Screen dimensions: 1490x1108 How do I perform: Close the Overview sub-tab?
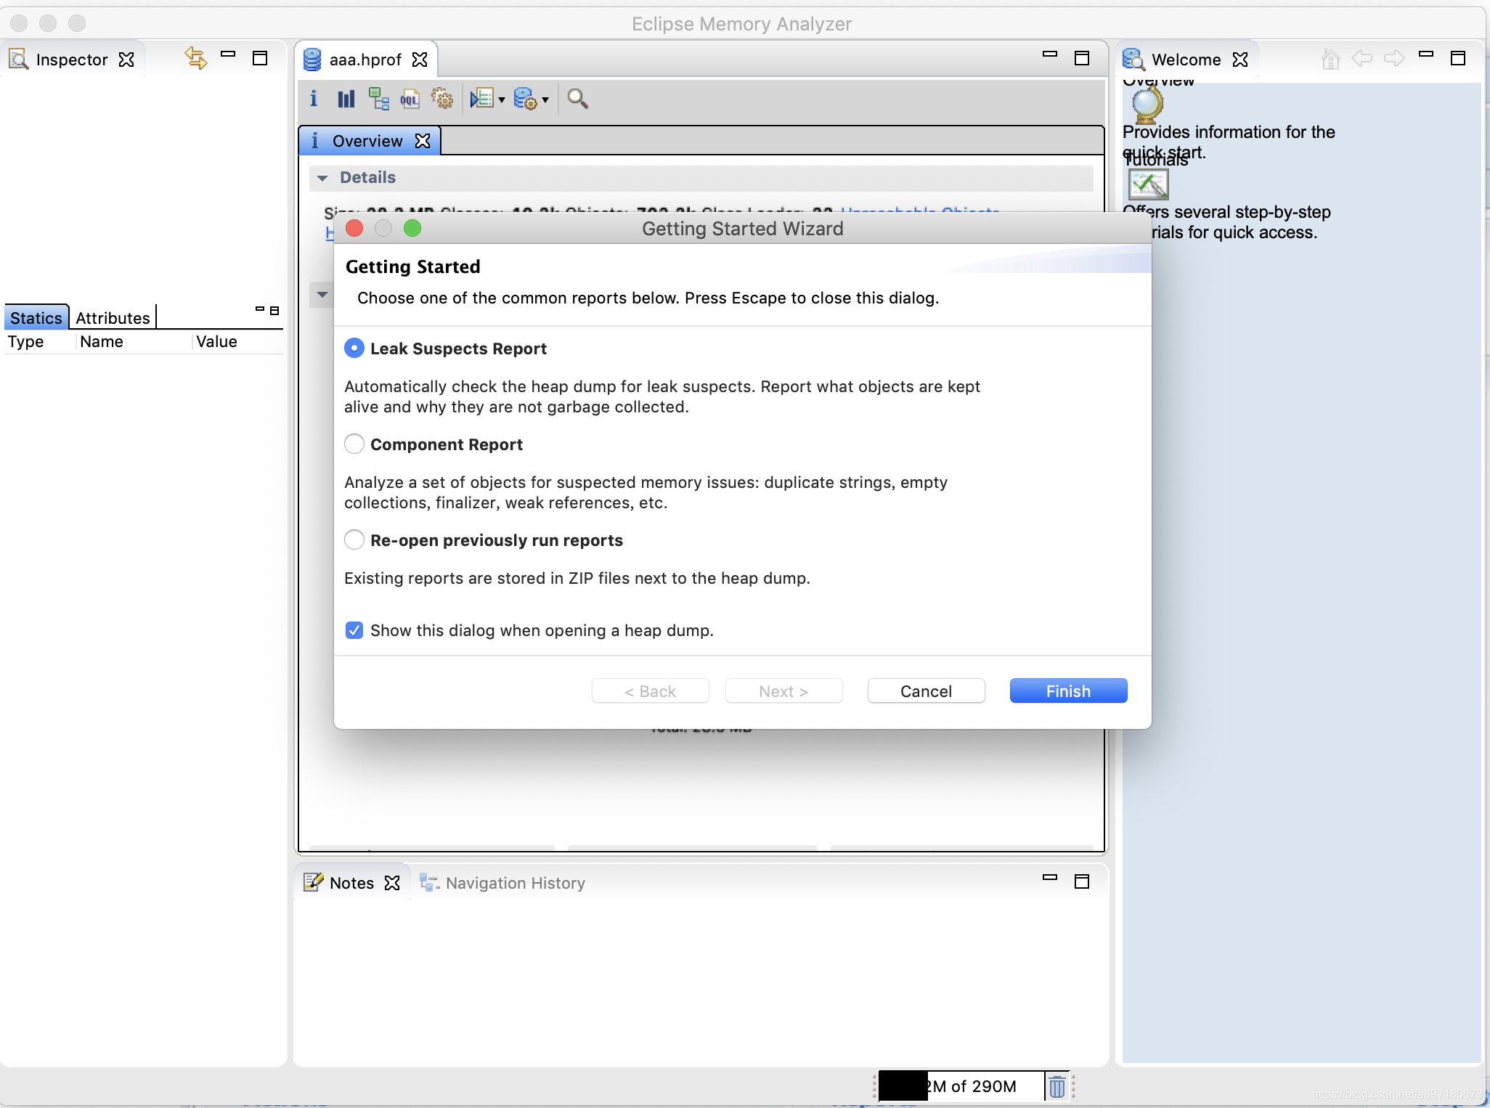tap(423, 141)
